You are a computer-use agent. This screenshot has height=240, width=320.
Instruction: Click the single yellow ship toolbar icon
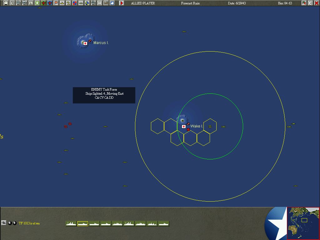tap(62, 3)
